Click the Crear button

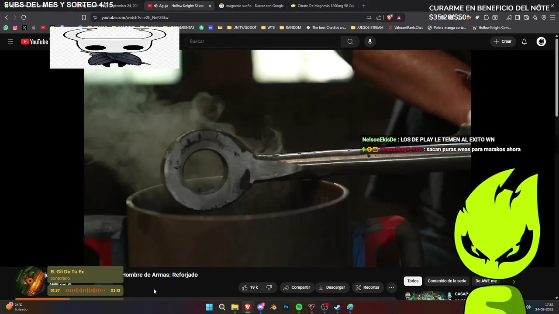502,41
